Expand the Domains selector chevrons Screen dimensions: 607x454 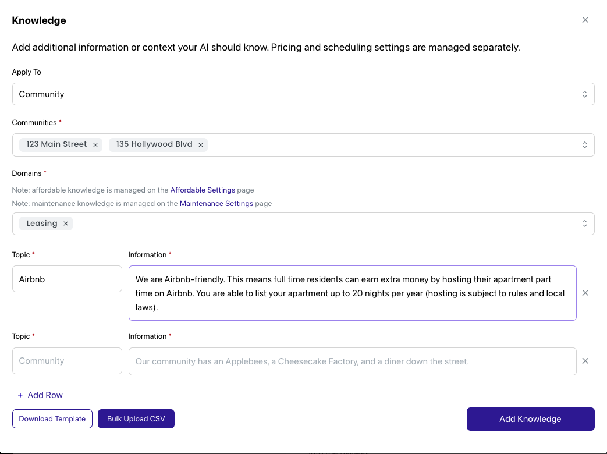[x=584, y=224]
